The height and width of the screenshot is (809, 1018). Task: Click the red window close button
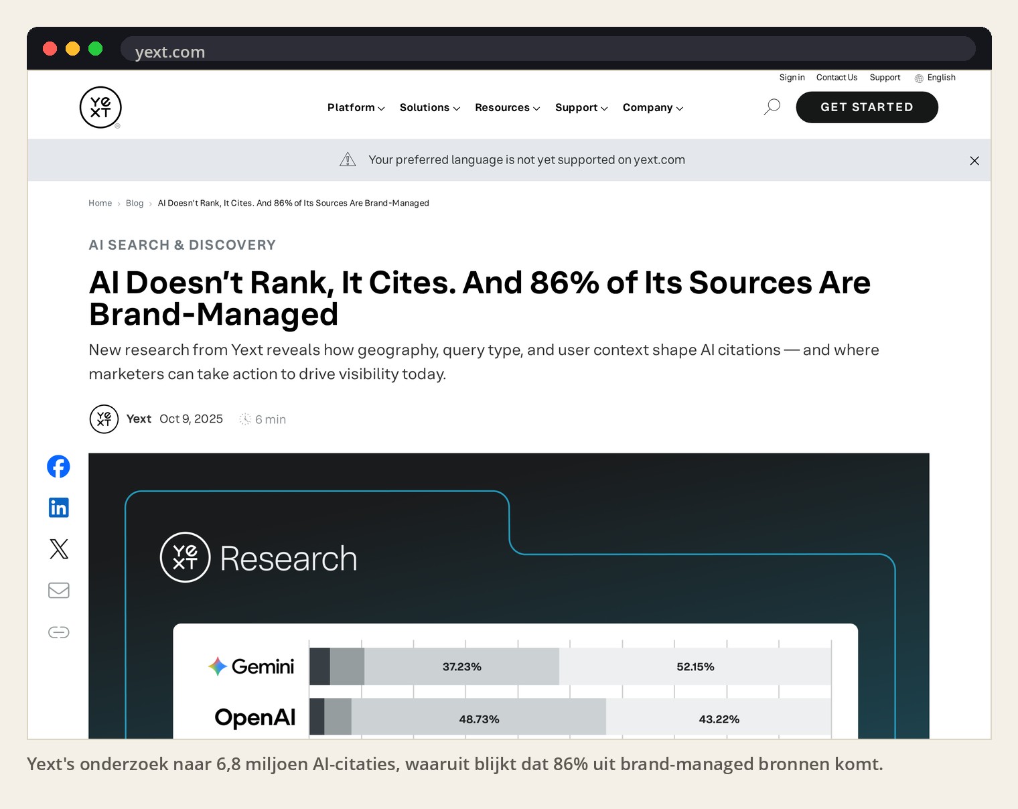point(50,49)
